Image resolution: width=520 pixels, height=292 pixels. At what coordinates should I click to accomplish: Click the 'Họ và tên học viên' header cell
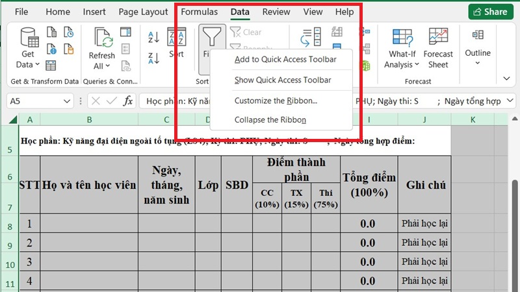coord(89,185)
